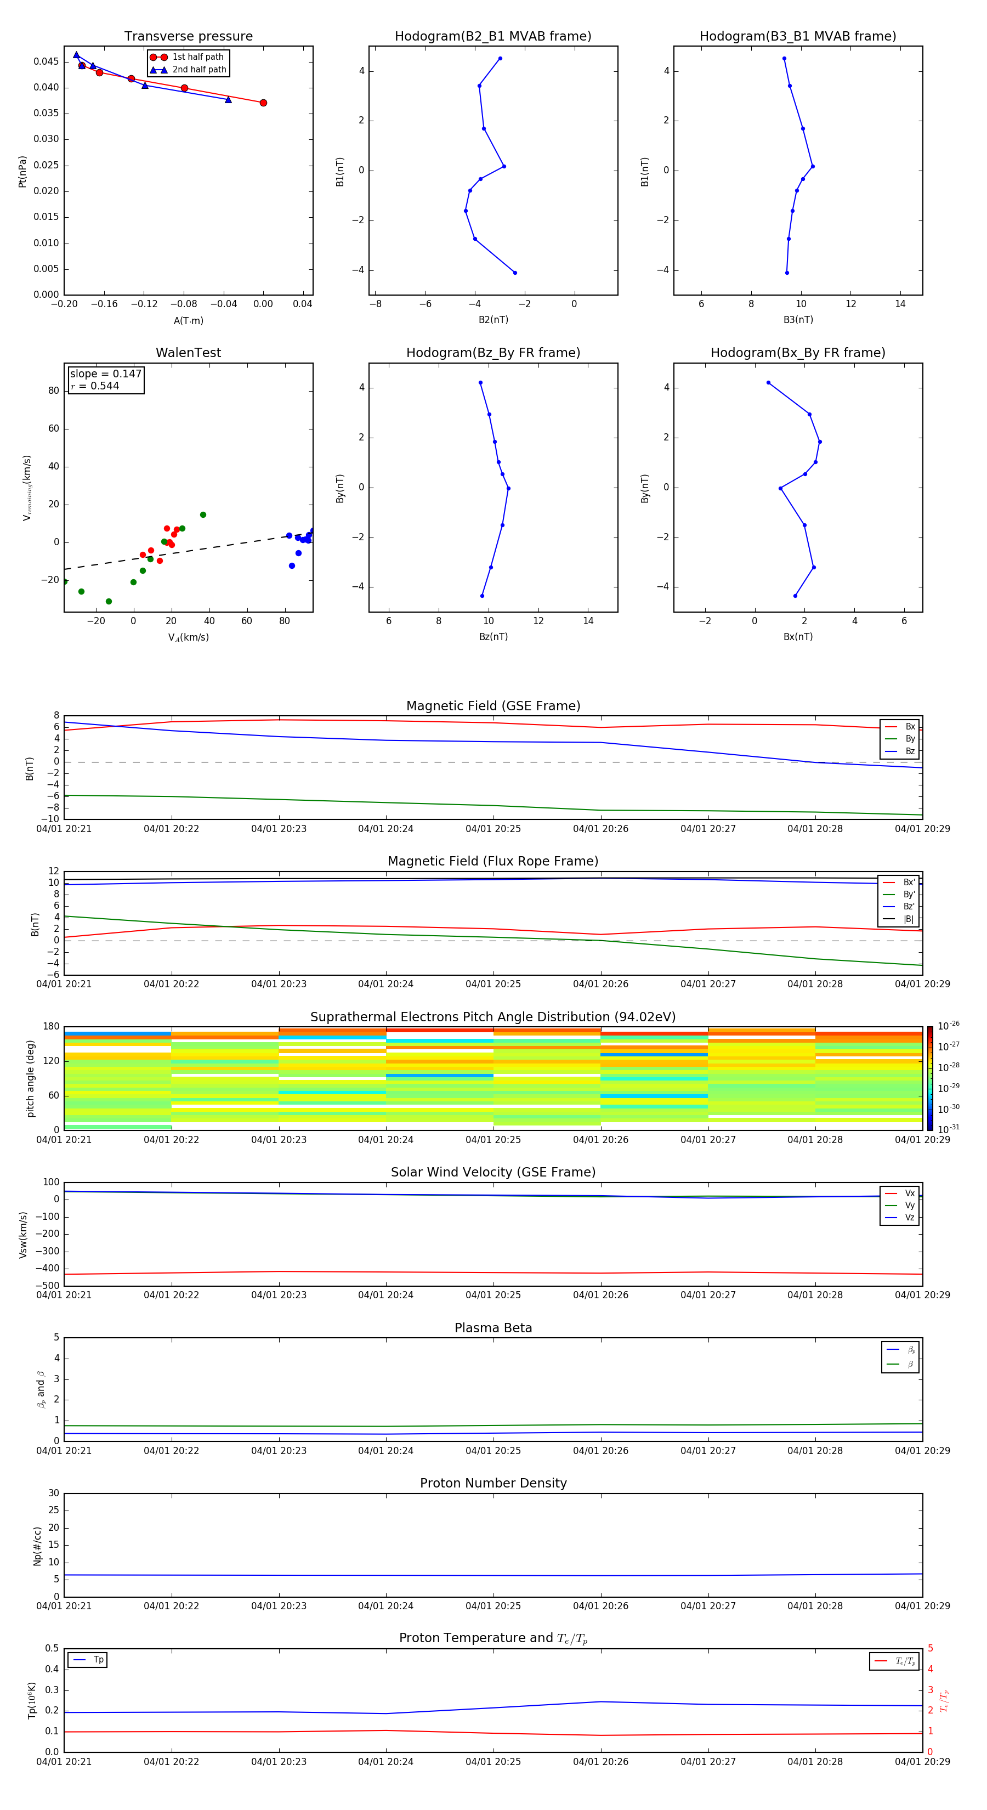The image size is (987, 1810).
Task: Click the 'pitch angle (deg)' y-axis label
Action: point(30,1078)
